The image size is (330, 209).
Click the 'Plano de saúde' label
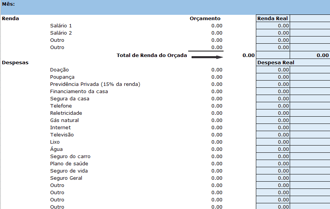coord(69,163)
